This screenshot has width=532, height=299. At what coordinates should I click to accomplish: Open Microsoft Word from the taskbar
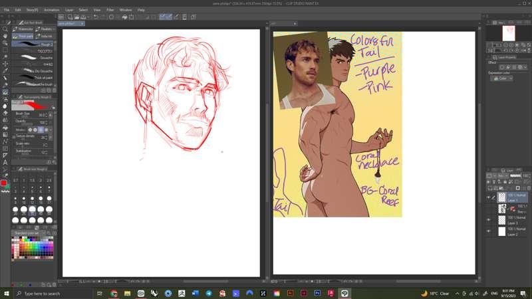coord(195,294)
